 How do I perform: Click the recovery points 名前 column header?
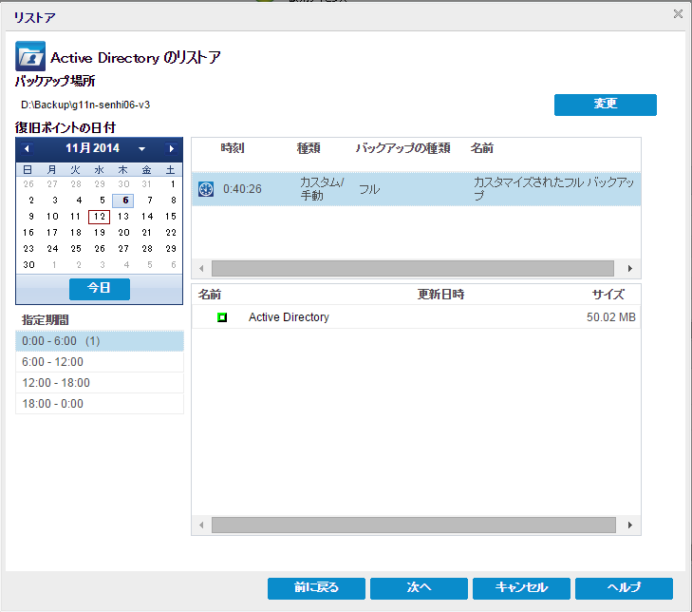[x=481, y=148]
